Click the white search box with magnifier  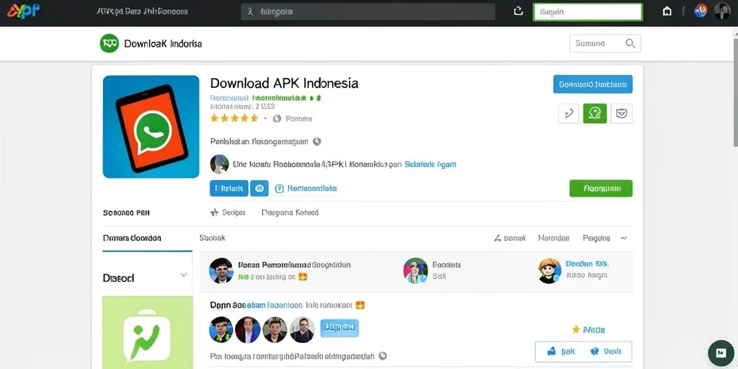(605, 43)
